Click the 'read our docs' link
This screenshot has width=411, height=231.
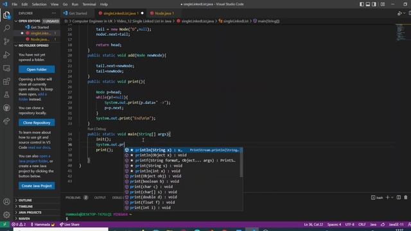(39, 148)
